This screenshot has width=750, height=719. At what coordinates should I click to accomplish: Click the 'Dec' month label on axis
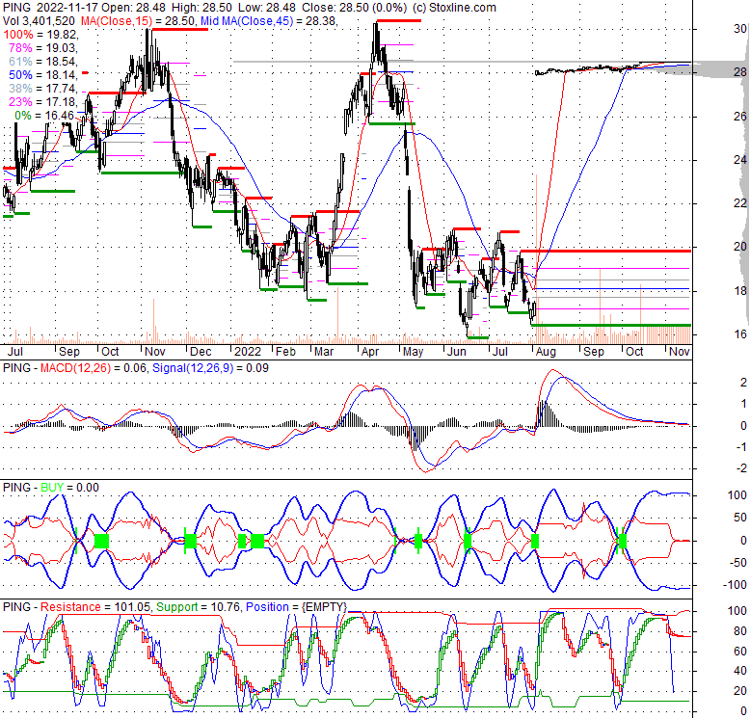point(200,352)
